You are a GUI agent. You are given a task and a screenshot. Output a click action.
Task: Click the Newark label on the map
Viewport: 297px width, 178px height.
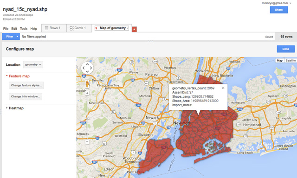152,117
